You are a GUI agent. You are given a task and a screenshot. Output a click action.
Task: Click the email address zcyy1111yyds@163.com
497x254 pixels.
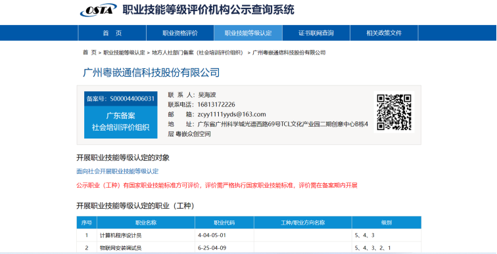231,114
